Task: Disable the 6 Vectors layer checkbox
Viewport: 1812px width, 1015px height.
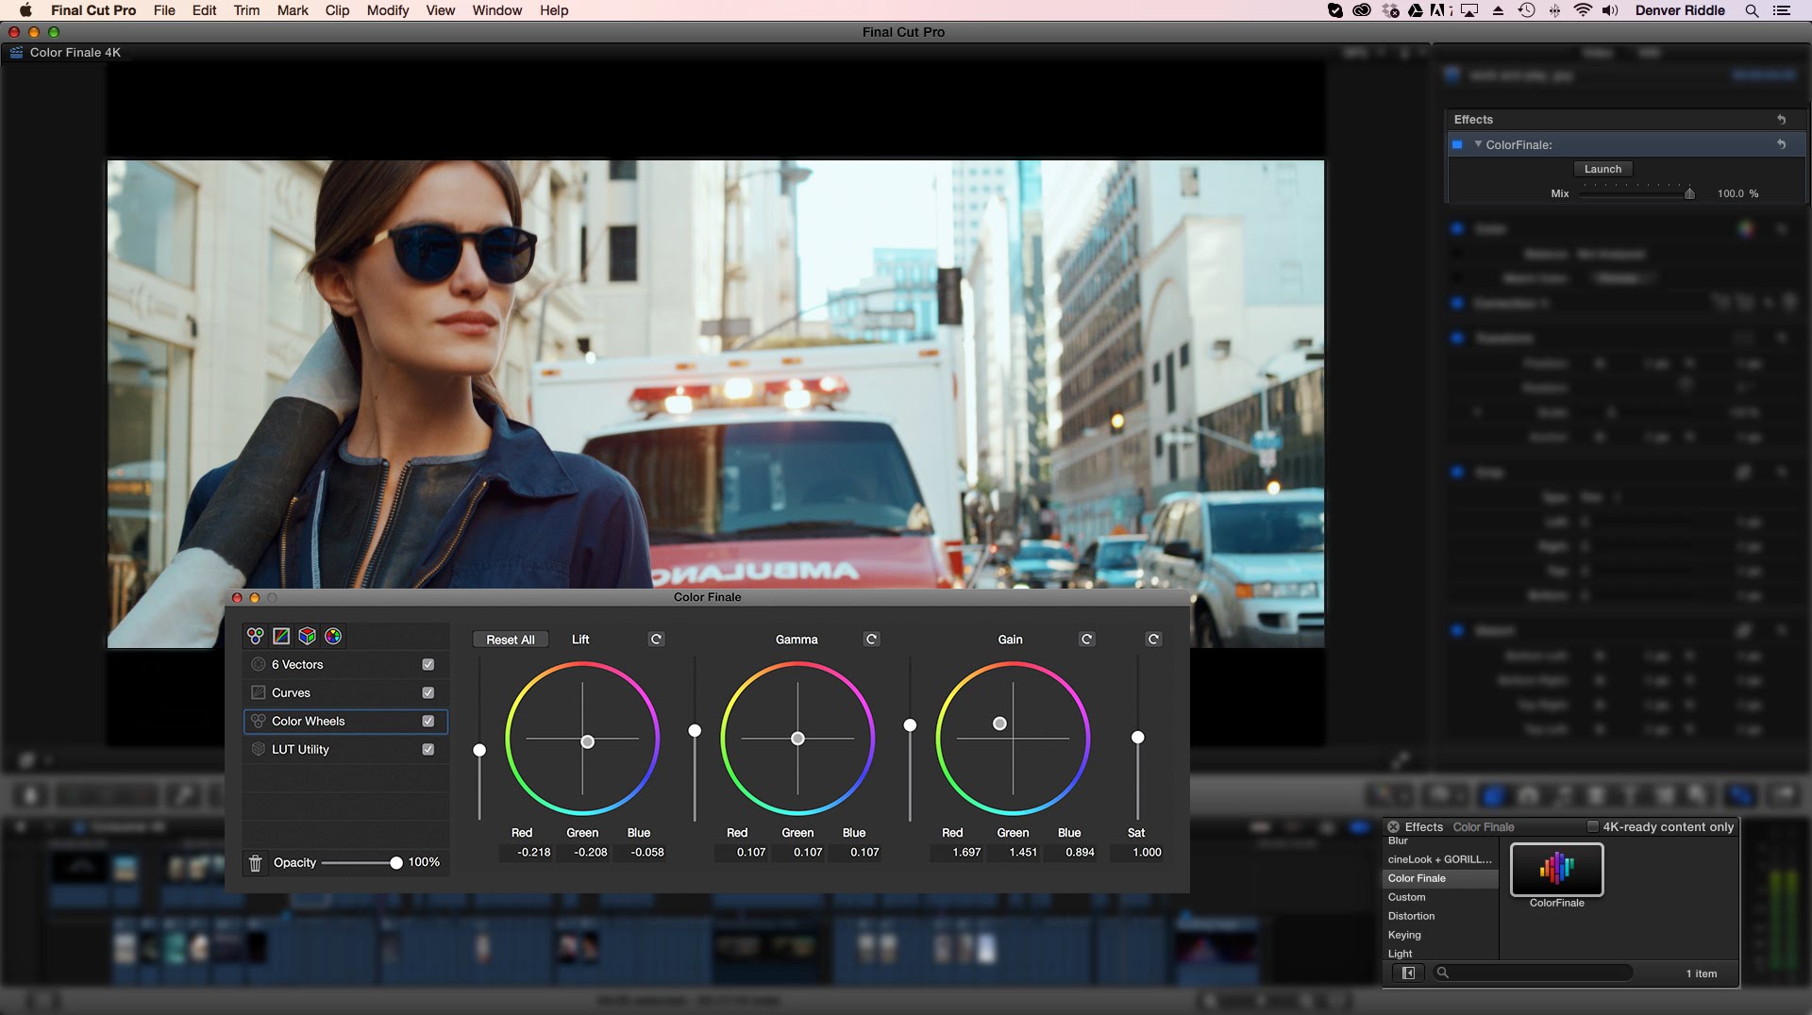Action: pyautogui.click(x=428, y=665)
